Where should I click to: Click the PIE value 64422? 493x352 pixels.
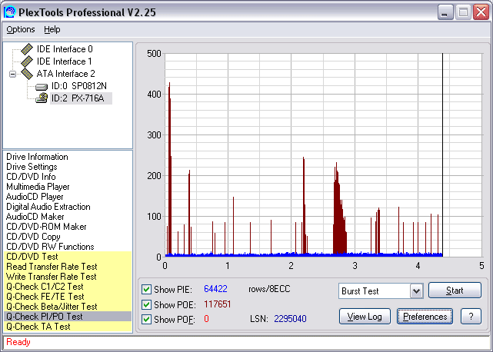[215, 289]
